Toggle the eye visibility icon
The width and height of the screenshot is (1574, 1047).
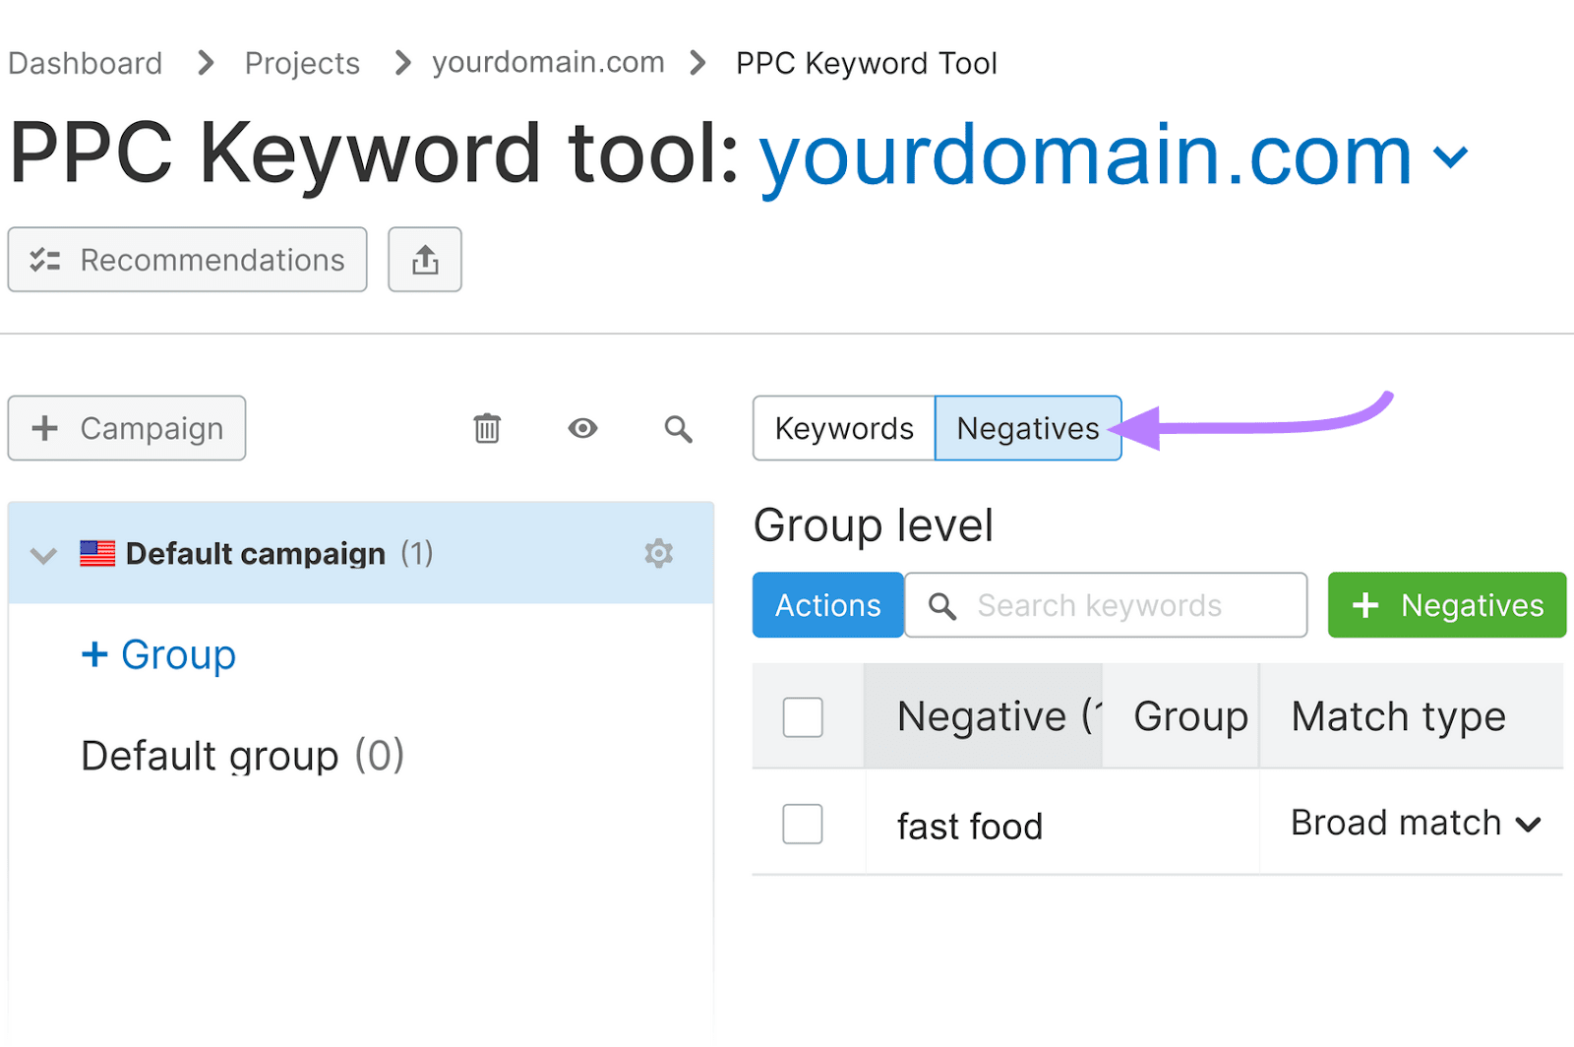click(x=582, y=428)
